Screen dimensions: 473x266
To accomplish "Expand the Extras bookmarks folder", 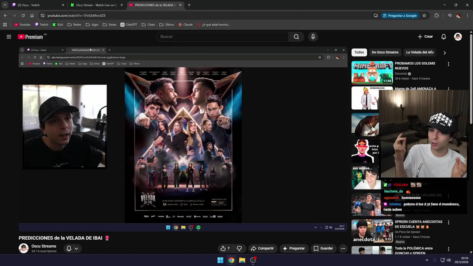I will click(109, 25).
